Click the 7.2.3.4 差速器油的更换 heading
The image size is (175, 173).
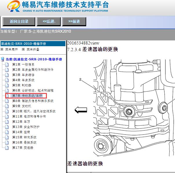click(93, 49)
